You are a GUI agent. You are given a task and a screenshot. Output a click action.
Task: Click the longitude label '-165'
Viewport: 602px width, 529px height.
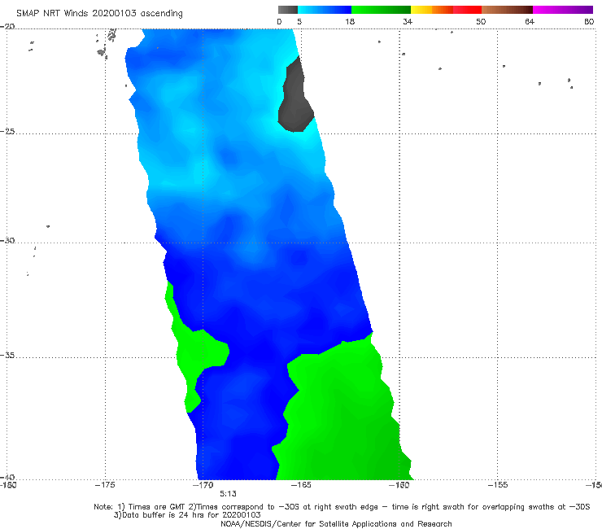click(301, 485)
